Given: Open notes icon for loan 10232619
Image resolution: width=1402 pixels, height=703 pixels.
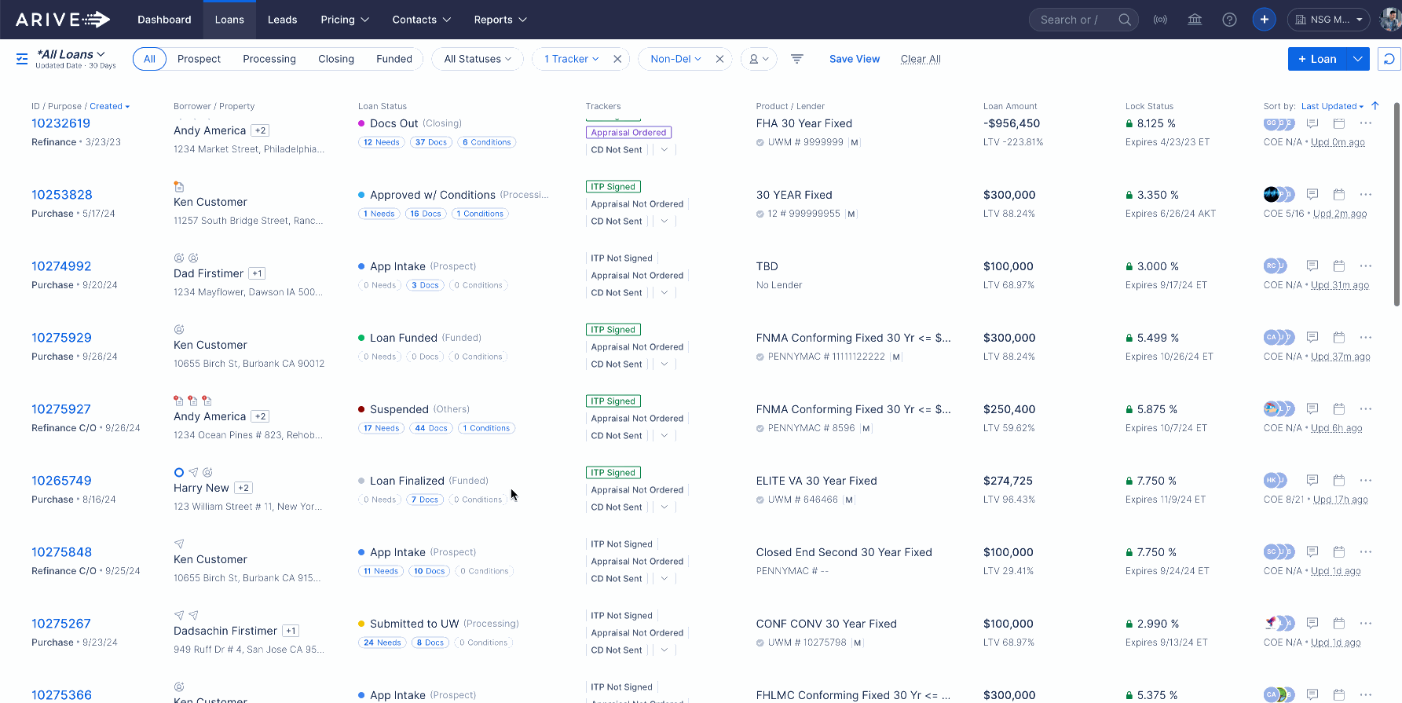Looking at the screenshot, I should 1312,123.
